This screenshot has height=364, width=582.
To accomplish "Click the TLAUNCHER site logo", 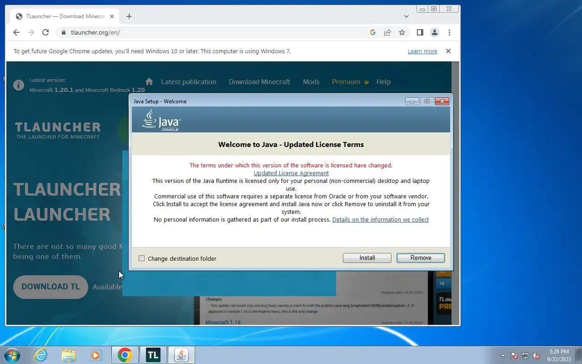I will point(58,130).
